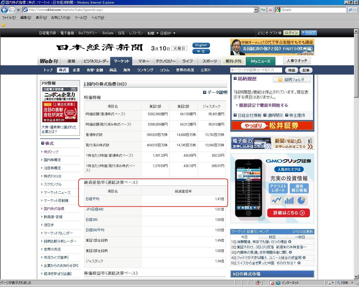This screenshot has width=359, height=287.
Task: Click the browser address bar URL field
Action: pyautogui.click(x=138, y=10)
